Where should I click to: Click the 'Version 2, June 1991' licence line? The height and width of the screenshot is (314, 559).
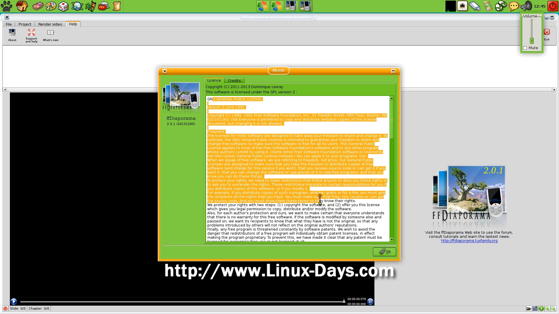(226, 107)
